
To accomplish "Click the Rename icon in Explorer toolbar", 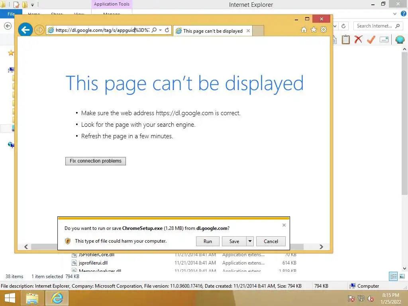I will pos(384,39).
